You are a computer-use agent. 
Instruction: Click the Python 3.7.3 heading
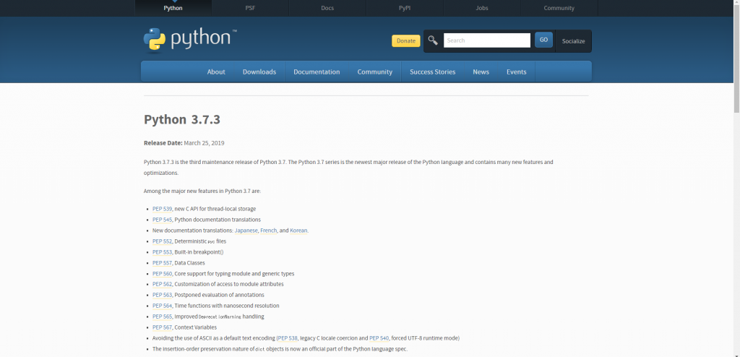coord(181,119)
